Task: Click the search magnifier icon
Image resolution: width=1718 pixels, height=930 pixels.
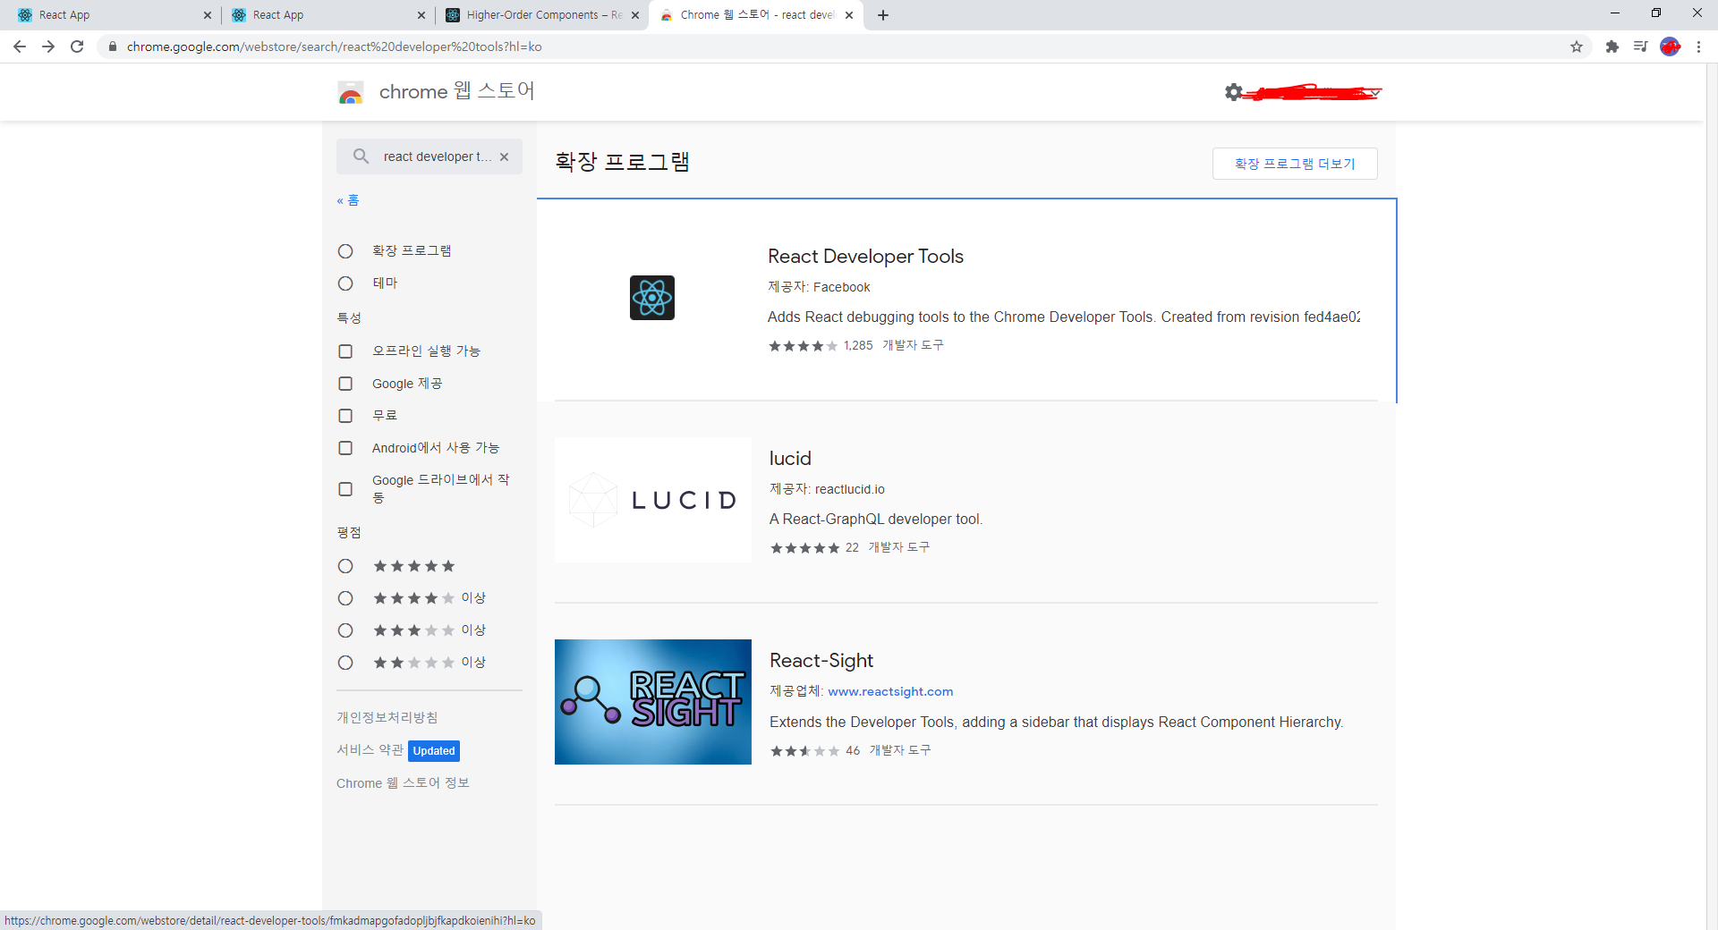Action: click(x=361, y=156)
